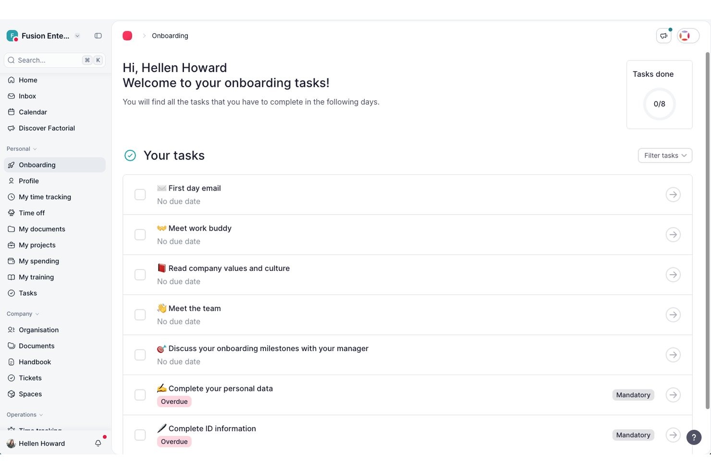Collapse the Personal sidebar section
The image size is (711, 474).
(x=22, y=149)
